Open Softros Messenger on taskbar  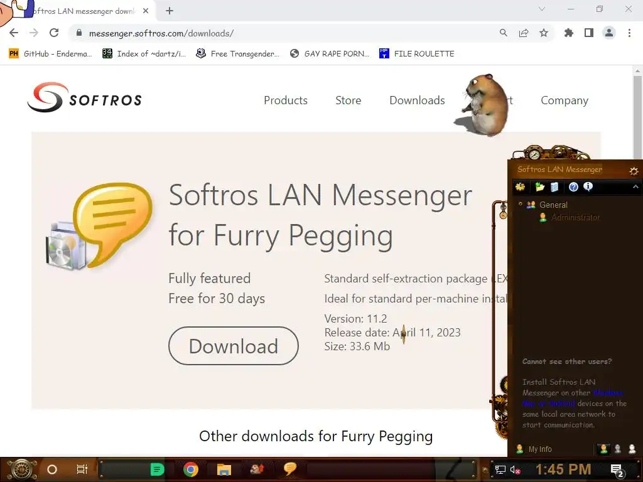[290, 468]
